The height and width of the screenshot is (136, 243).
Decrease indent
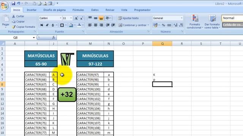pyautogui.click(x=107, y=25)
